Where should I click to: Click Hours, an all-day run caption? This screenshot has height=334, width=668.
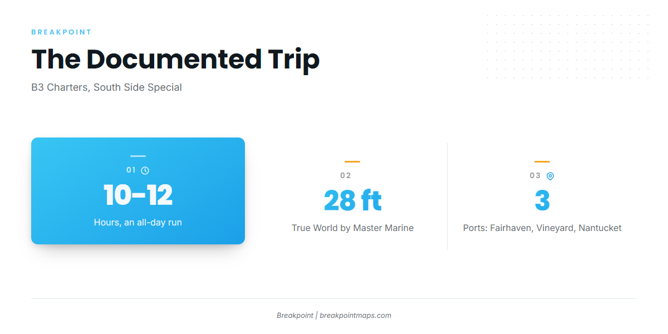138,222
